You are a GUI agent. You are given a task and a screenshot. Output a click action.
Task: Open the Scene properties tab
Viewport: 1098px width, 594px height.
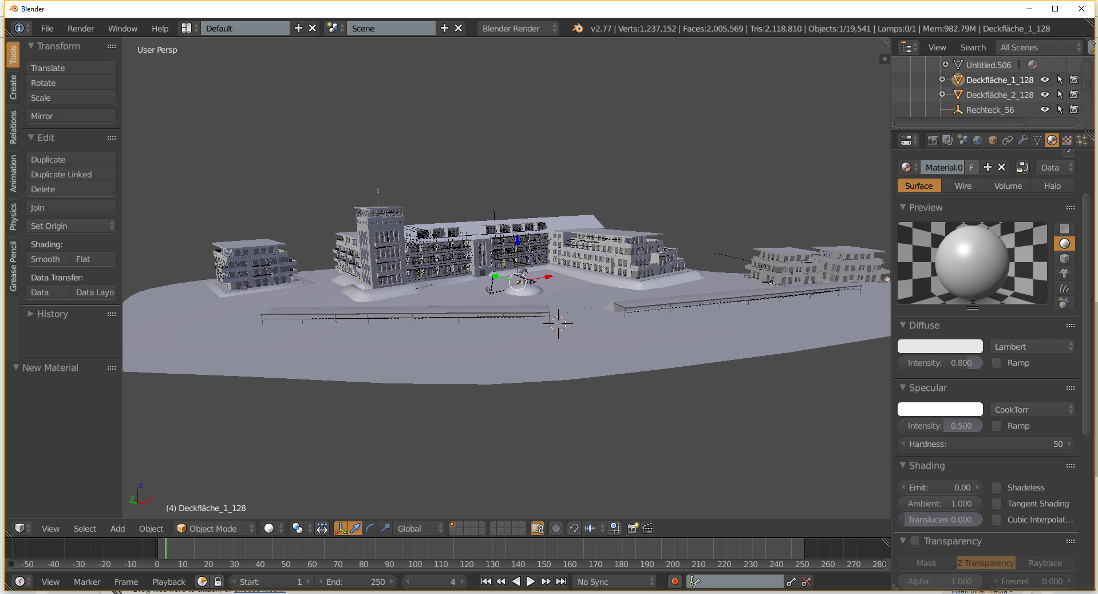pos(962,140)
